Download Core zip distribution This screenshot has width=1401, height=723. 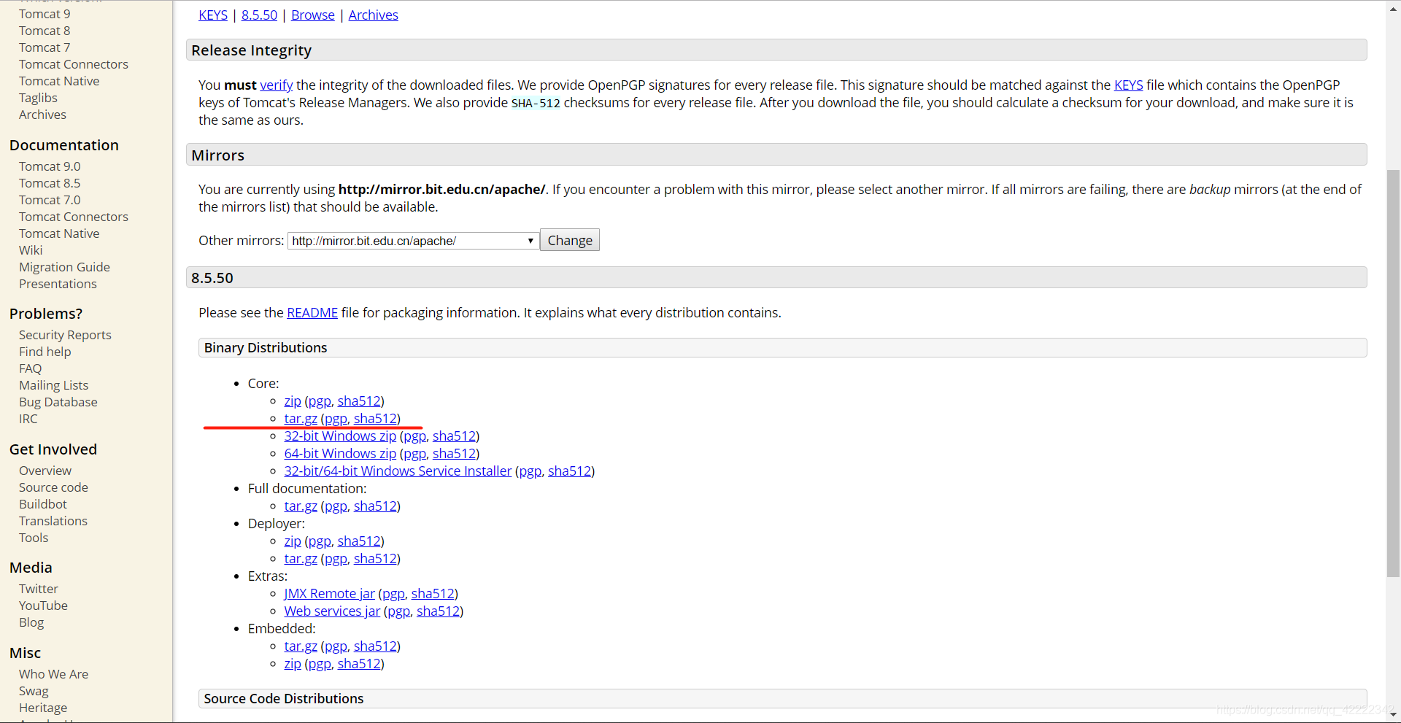point(293,401)
